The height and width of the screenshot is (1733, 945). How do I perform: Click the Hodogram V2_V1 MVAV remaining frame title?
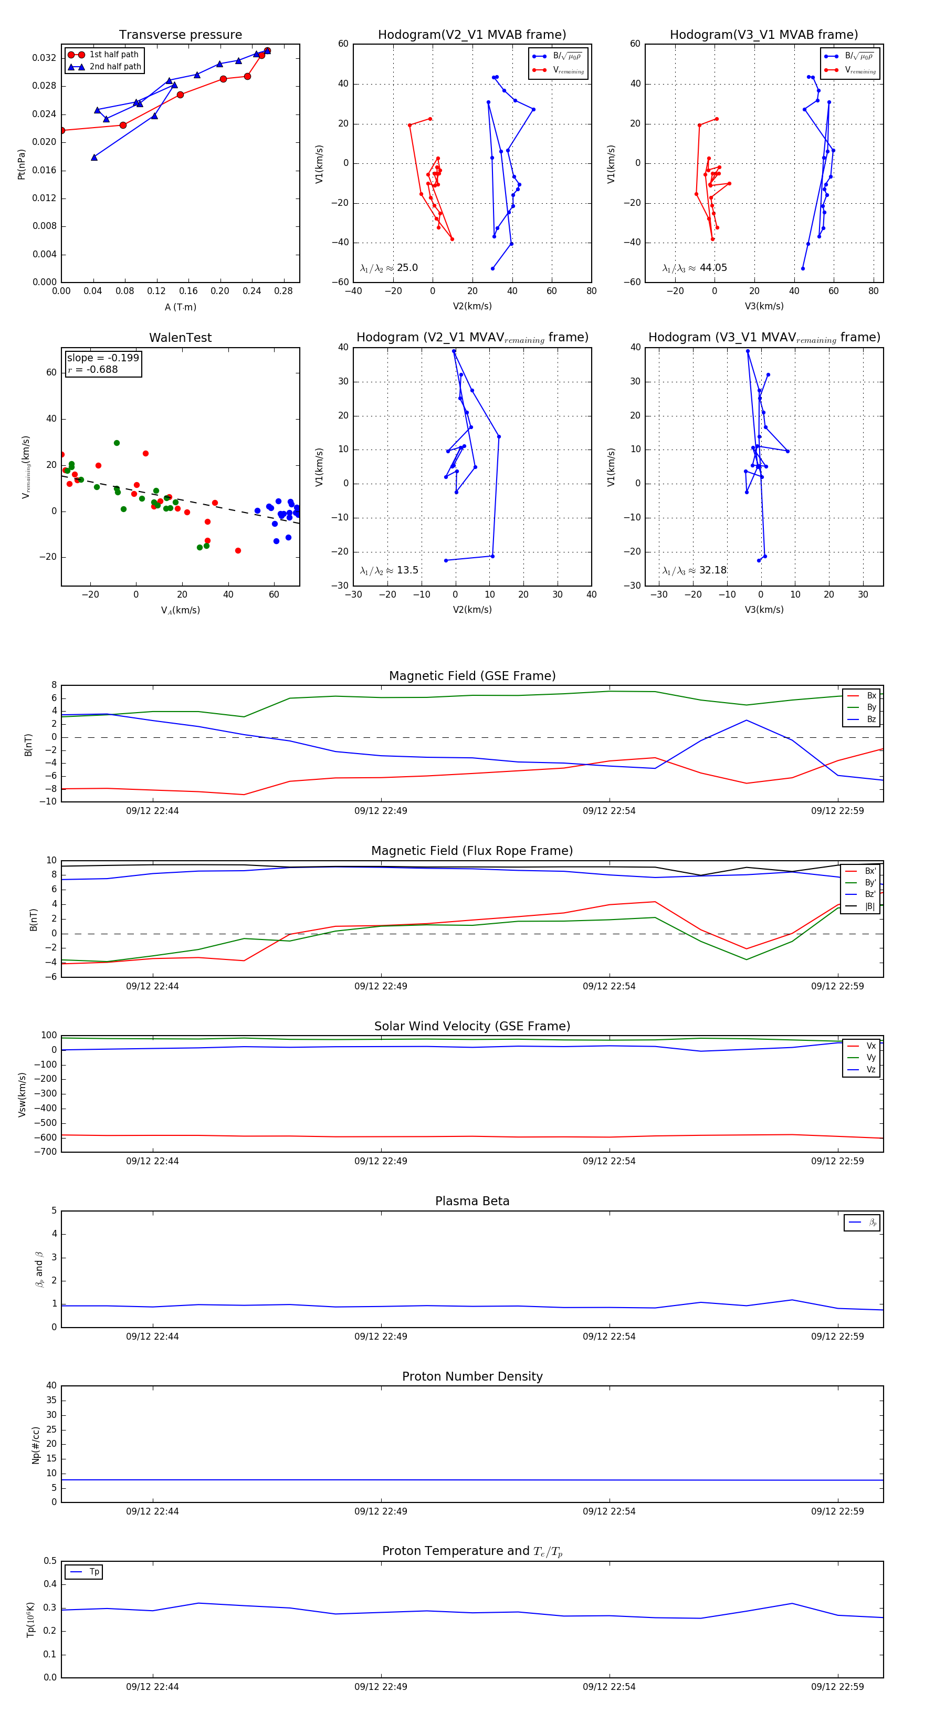(x=472, y=338)
